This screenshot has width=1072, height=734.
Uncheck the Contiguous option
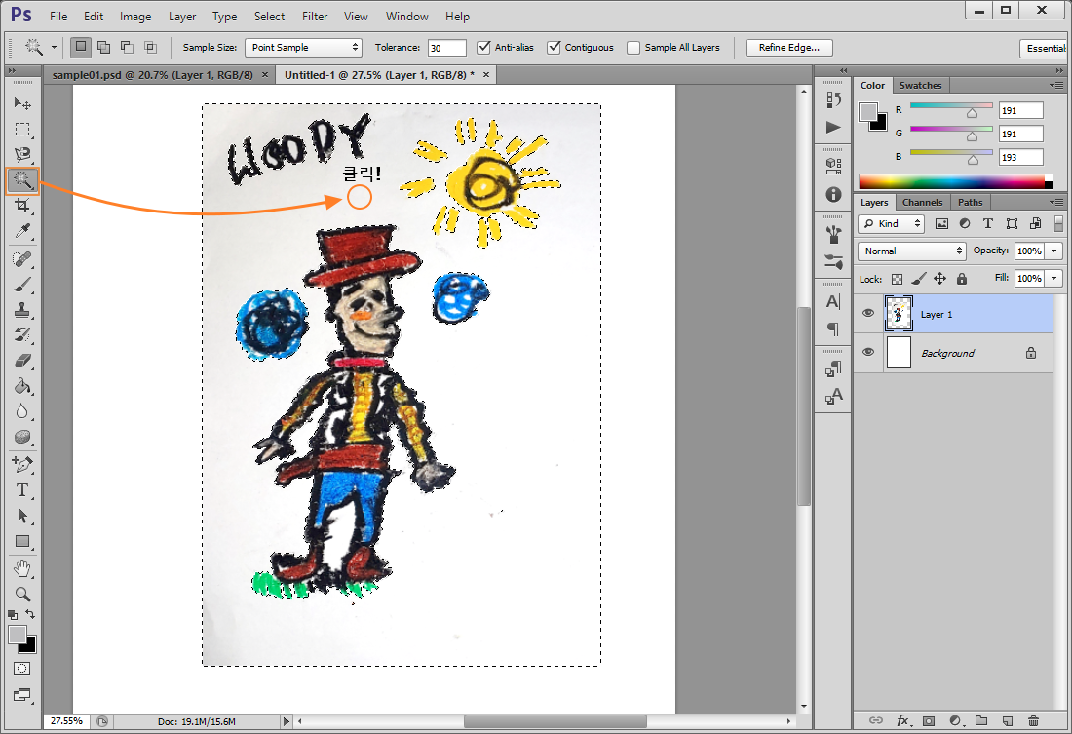tap(554, 47)
